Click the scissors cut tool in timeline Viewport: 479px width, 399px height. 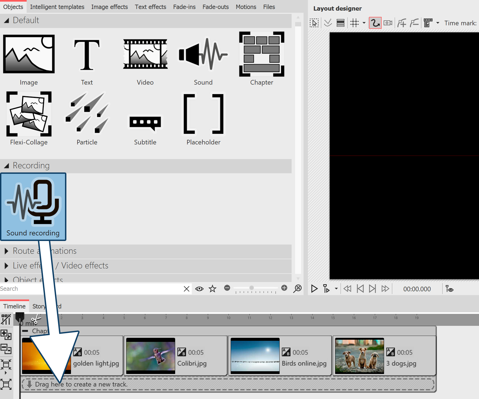click(x=36, y=319)
